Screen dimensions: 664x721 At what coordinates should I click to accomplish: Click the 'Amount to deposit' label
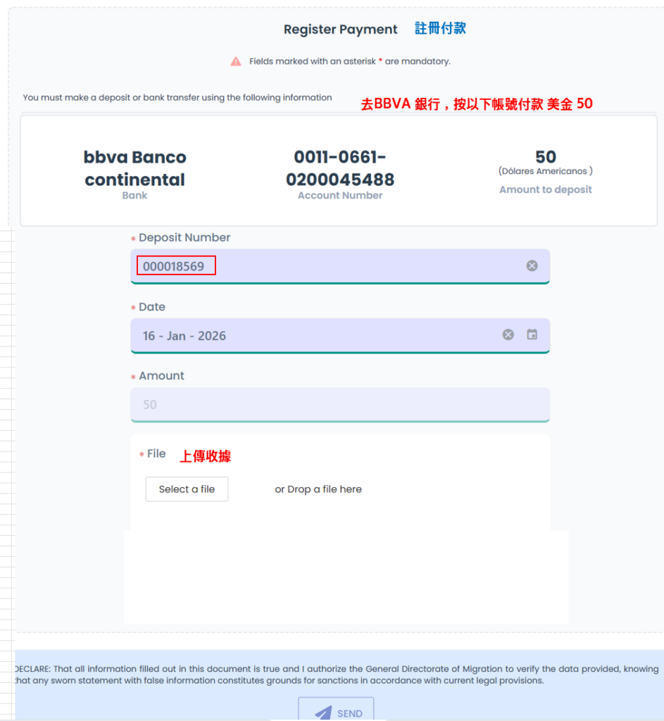[546, 189]
